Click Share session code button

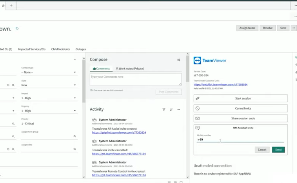[x=241, y=118]
